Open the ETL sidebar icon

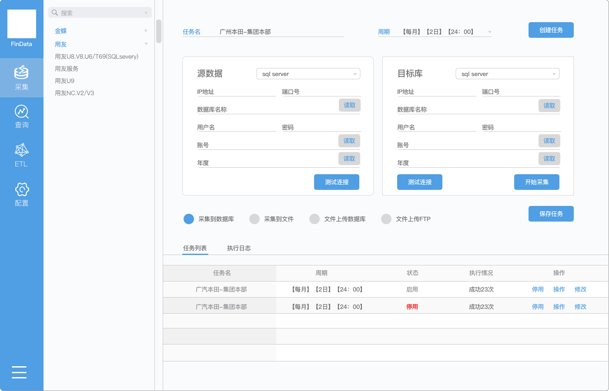(21, 155)
